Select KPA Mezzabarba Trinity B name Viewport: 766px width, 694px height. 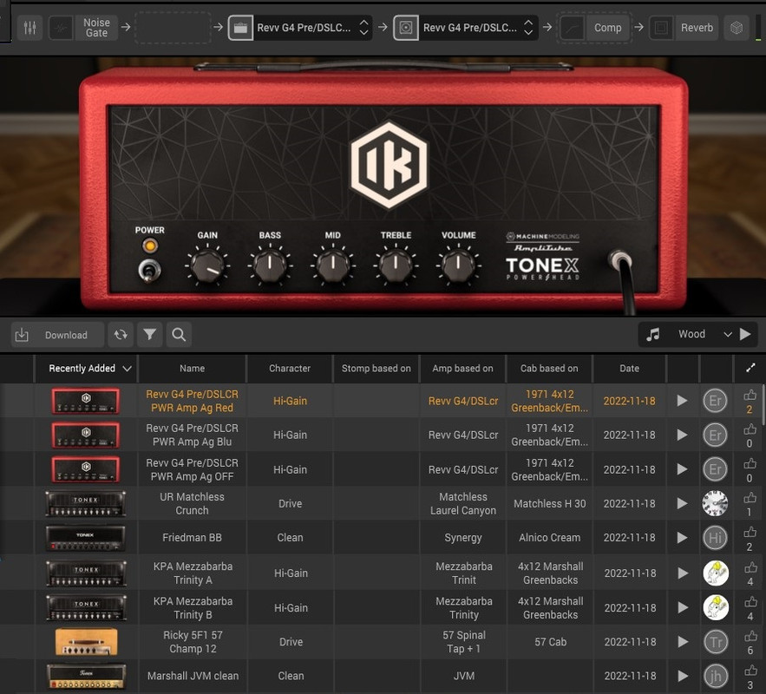coord(193,607)
